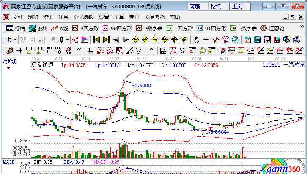Expand the drawing toolbar overflow chevron
Viewport: 307px width, 174px height.
tap(79, 48)
